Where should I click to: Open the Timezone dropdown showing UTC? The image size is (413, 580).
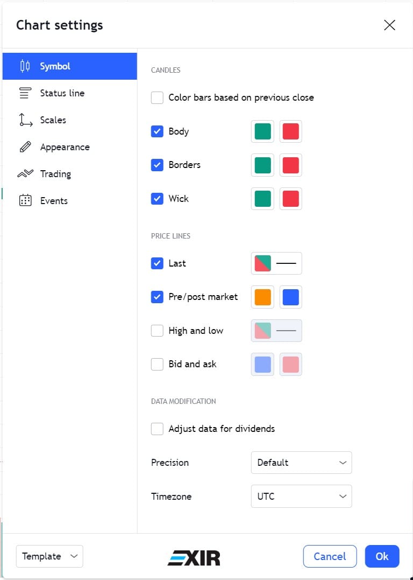(x=302, y=497)
